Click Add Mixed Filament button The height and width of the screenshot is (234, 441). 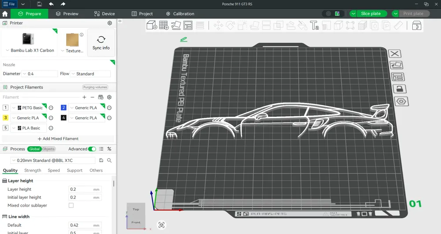58,139
